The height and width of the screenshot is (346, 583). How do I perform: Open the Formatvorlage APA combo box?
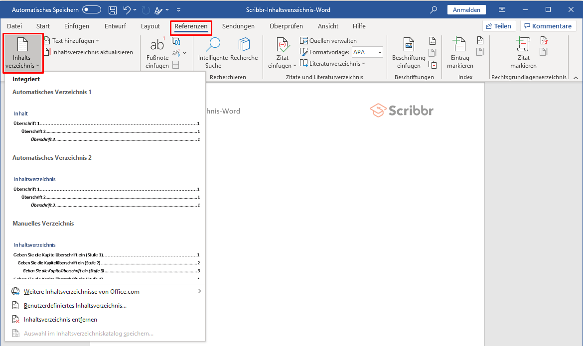pos(367,52)
